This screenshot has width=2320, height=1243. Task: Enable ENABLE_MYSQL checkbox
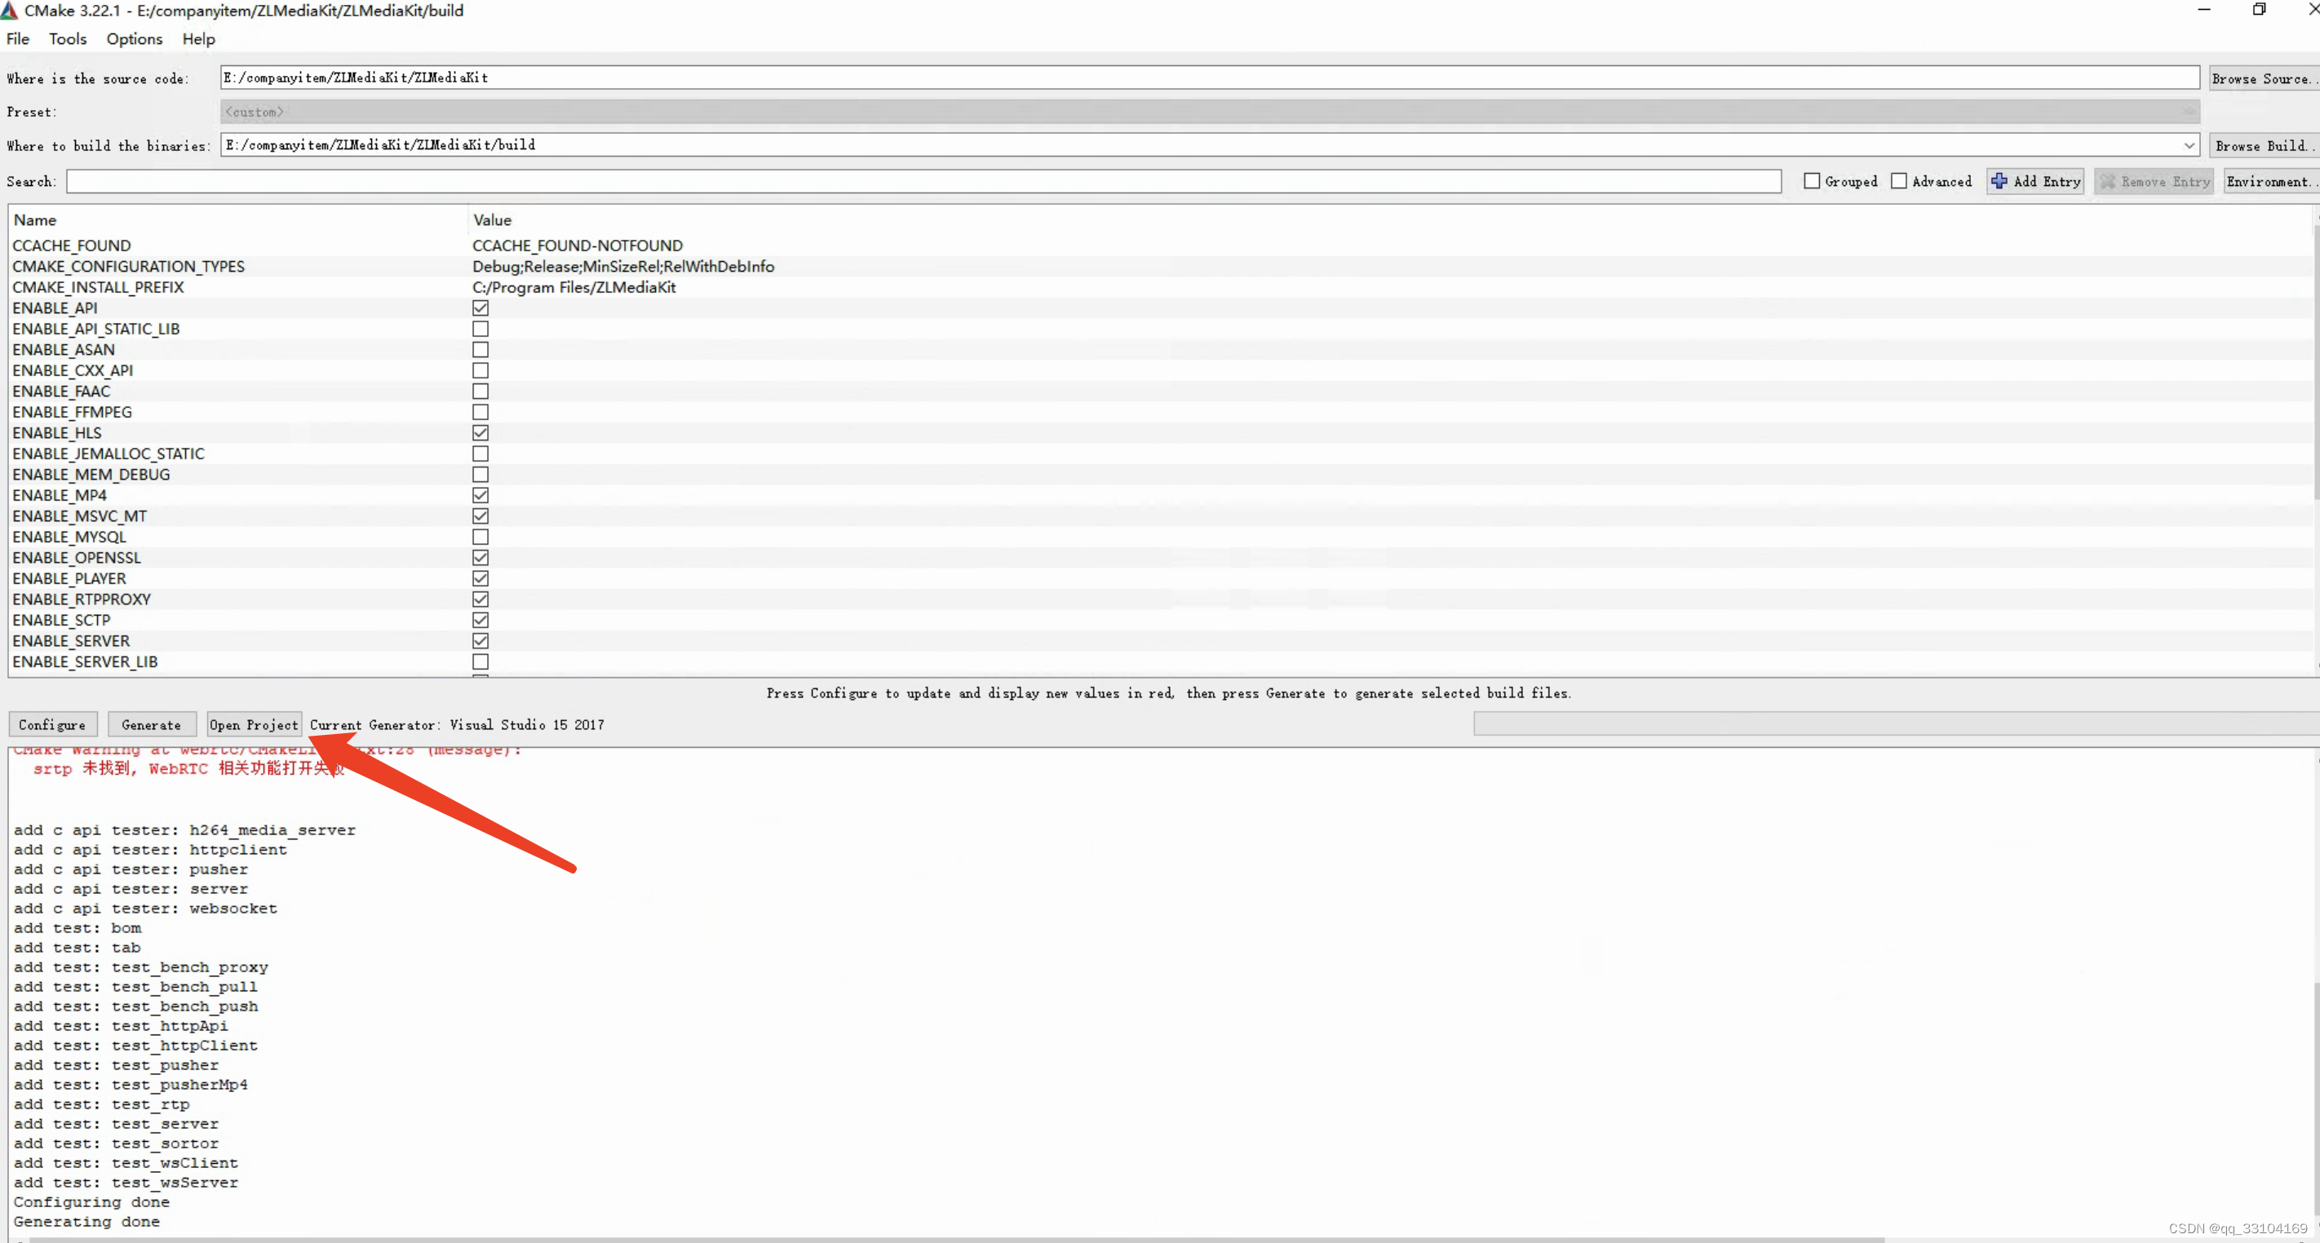(479, 536)
